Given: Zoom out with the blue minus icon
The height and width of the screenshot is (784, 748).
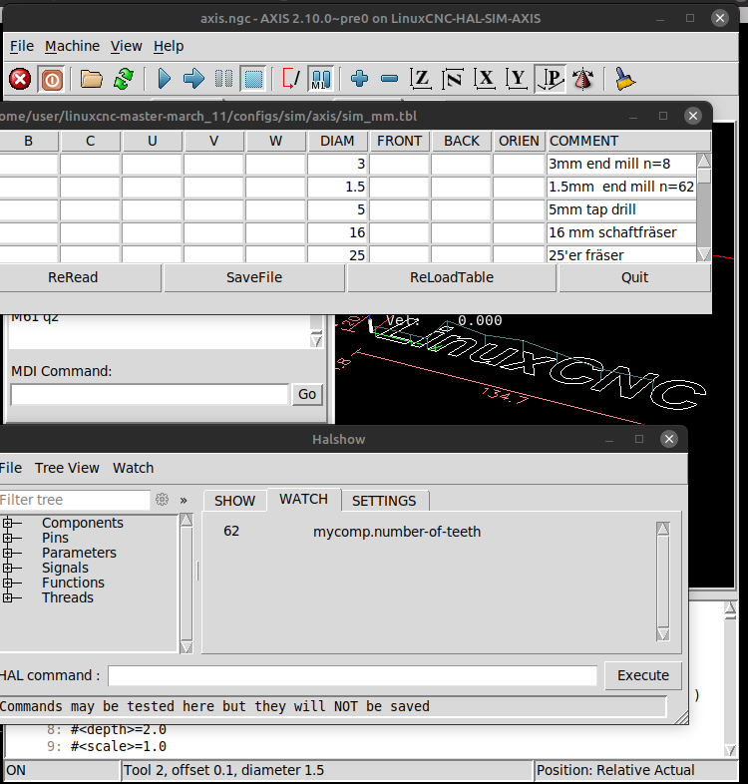Looking at the screenshot, I should pyautogui.click(x=389, y=79).
